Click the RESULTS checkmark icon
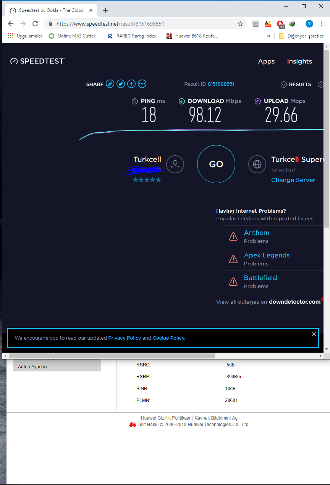Screen dimensions: 330x485 [x=284, y=84]
